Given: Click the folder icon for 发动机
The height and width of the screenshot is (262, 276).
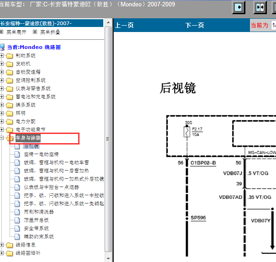Looking at the screenshot, I should click(x=10, y=64).
